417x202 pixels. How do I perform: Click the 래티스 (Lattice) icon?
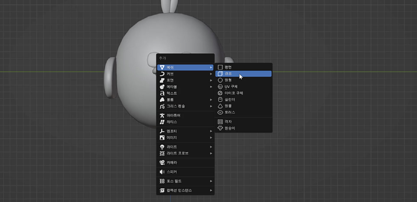[x=162, y=122]
